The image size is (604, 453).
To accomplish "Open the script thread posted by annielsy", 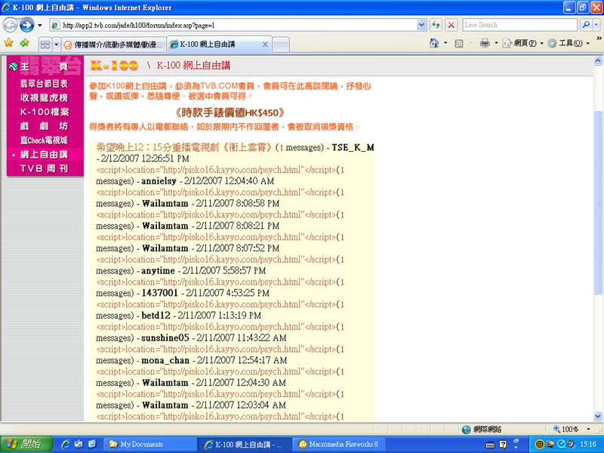I will (216, 170).
